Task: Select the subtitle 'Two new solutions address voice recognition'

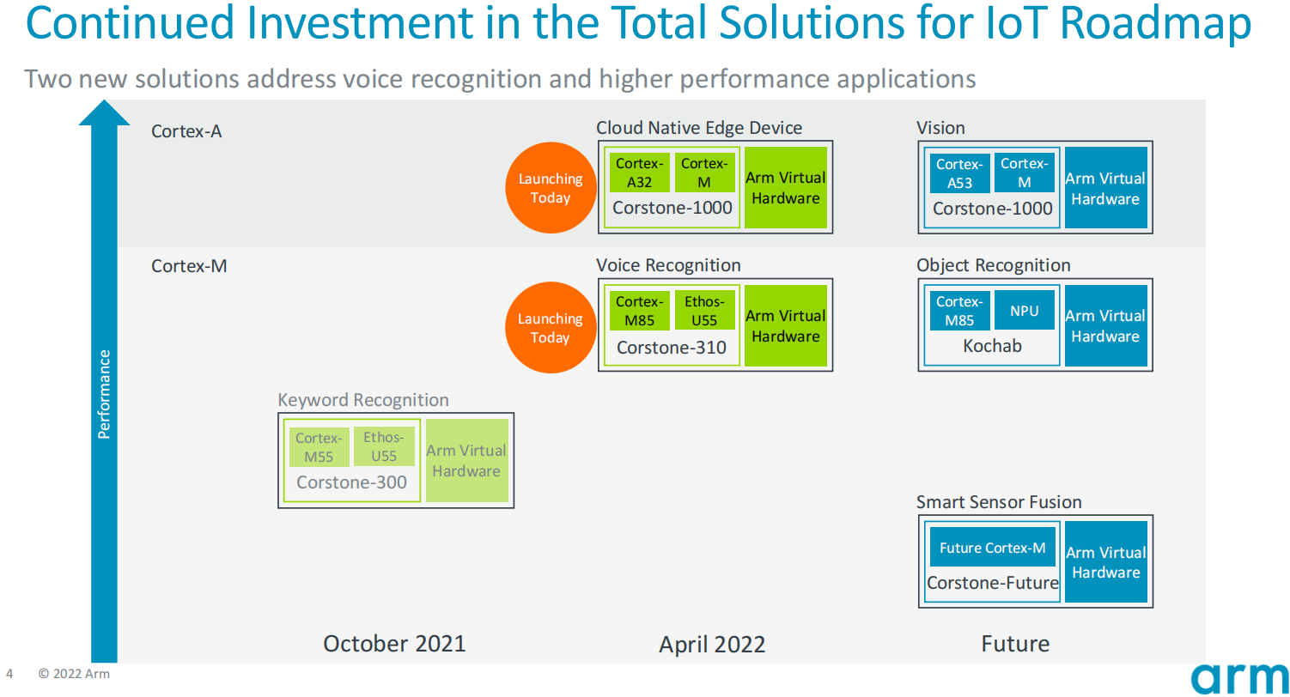Action: [x=500, y=79]
